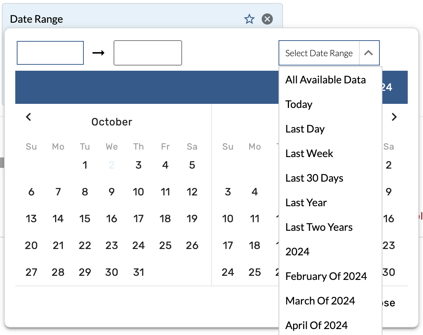The height and width of the screenshot is (335, 423).
Task: Pick the Last 30 Days option
Action: pyautogui.click(x=314, y=178)
